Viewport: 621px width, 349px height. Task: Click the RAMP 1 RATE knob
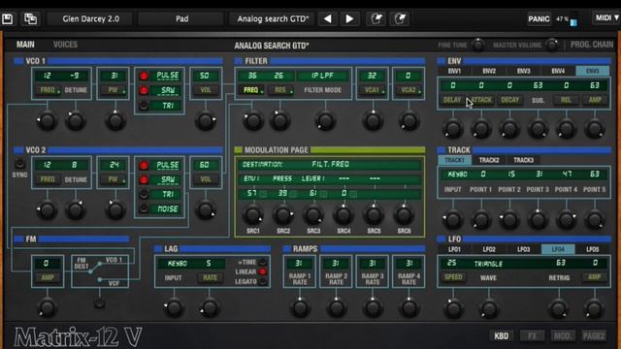click(x=300, y=308)
